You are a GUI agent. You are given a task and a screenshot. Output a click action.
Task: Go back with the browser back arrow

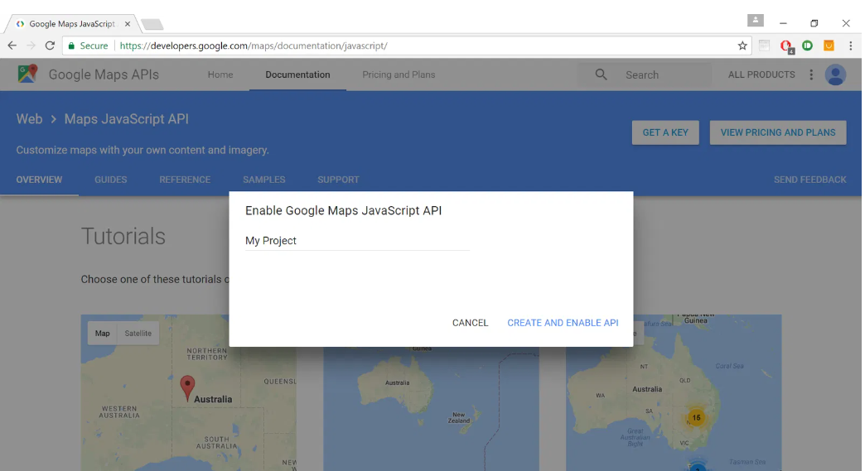point(12,46)
